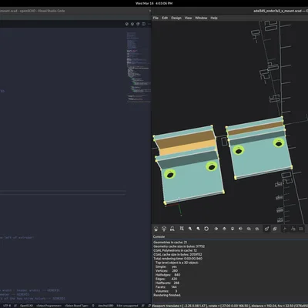Click the UTF-8 encoding status item
The height and width of the screenshot is (308, 308).
click(x=7, y=306)
